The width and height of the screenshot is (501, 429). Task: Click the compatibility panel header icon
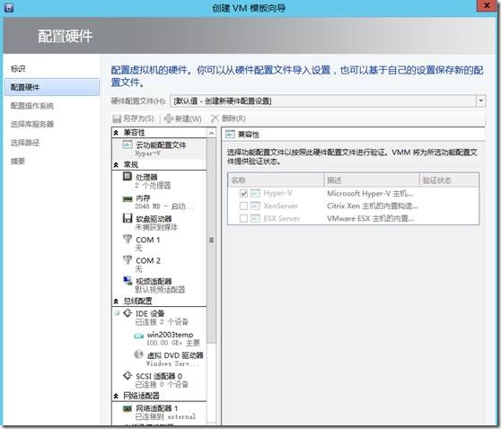pos(230,134)
